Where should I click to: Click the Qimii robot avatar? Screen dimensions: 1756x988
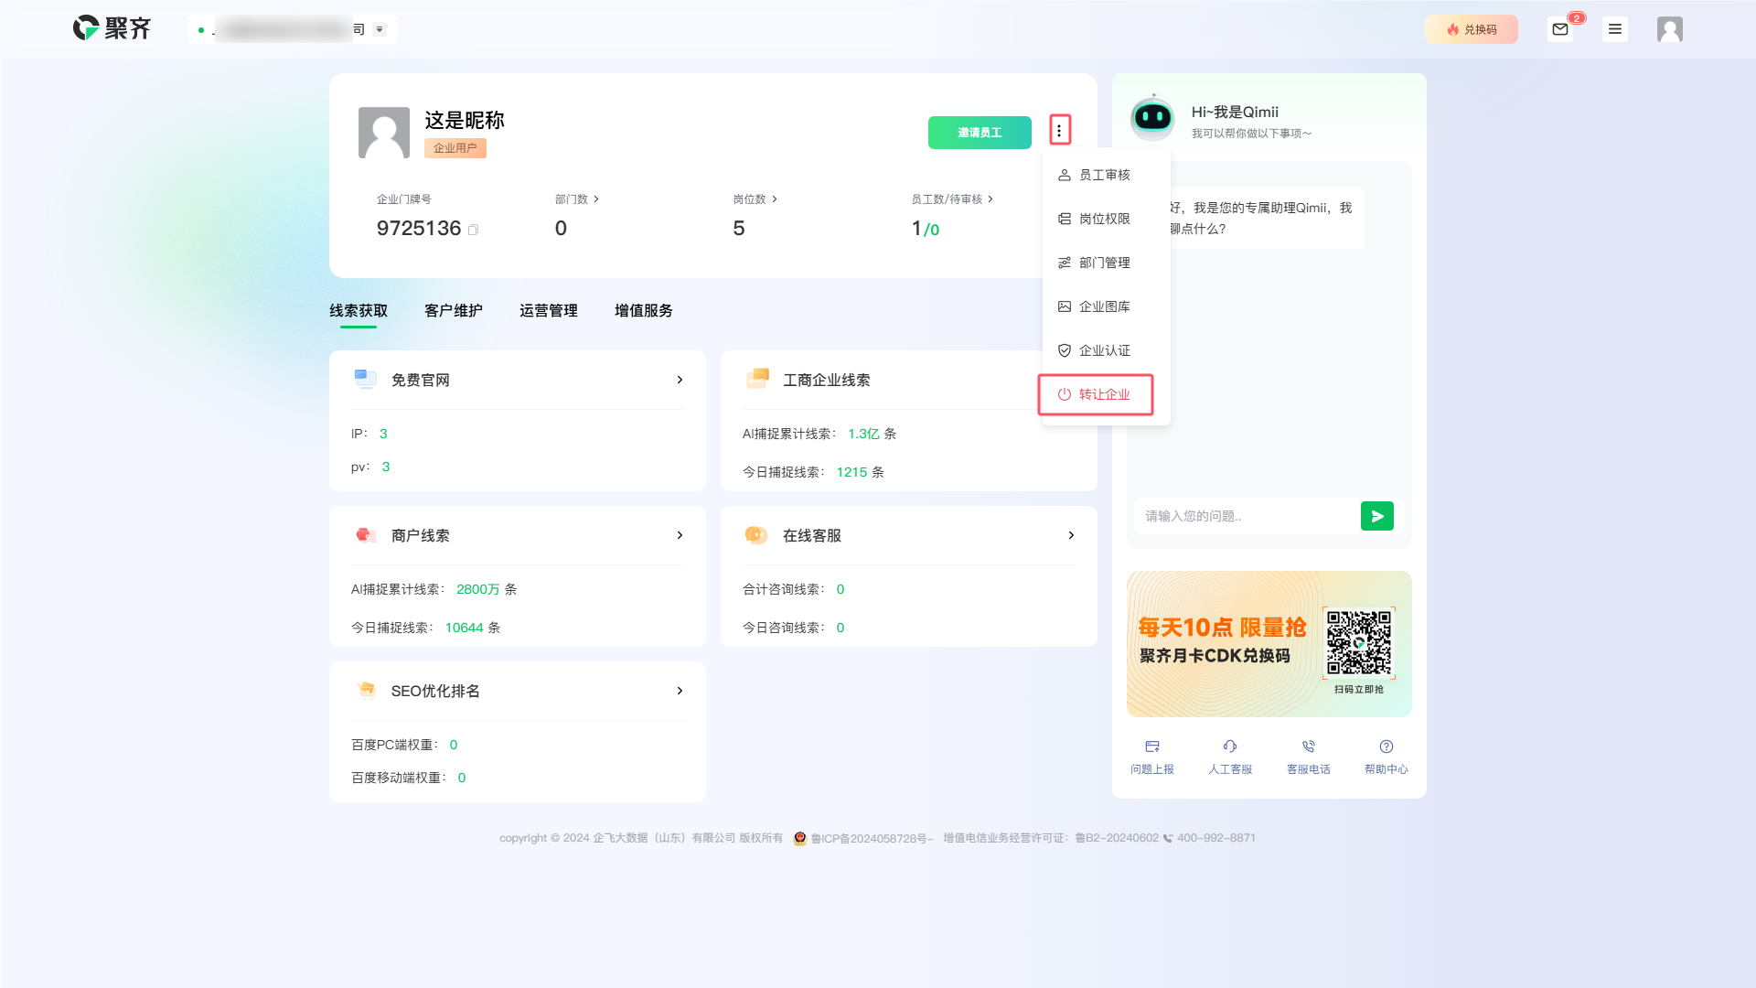coord(1152,118)
